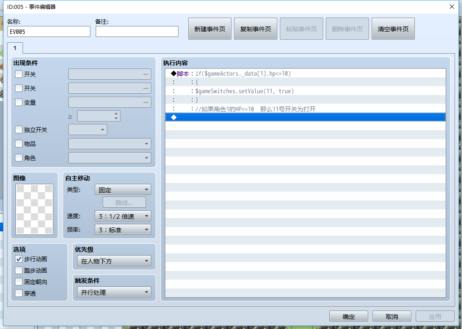Viewport: 462px width, 329px height.
Task: Enable the 变量 condition checkbox
Action: click(19, 102)
